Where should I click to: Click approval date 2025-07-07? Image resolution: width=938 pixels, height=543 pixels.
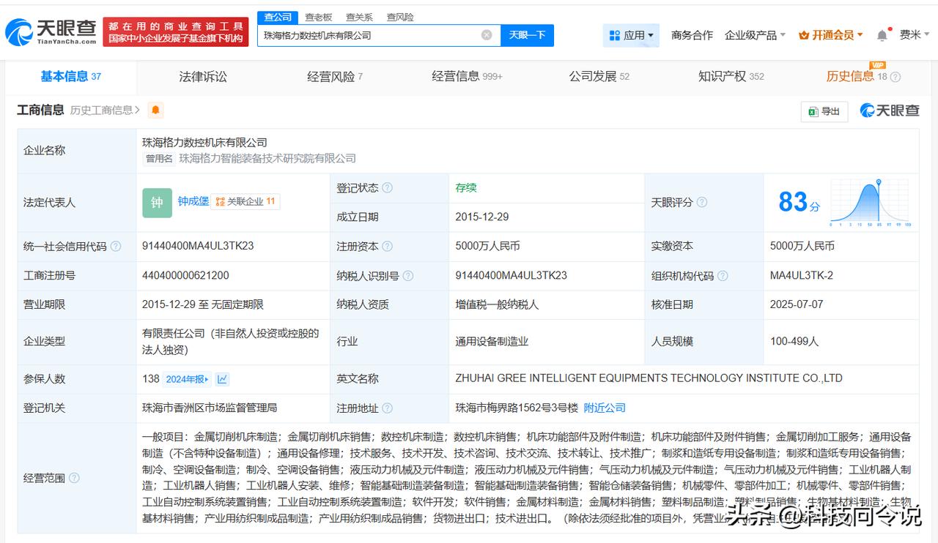click(x=797, y=304)
